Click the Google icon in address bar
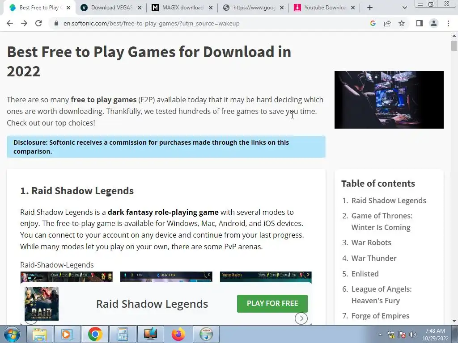The width and height of the screenshot is (458, 343). coord(373,23)
